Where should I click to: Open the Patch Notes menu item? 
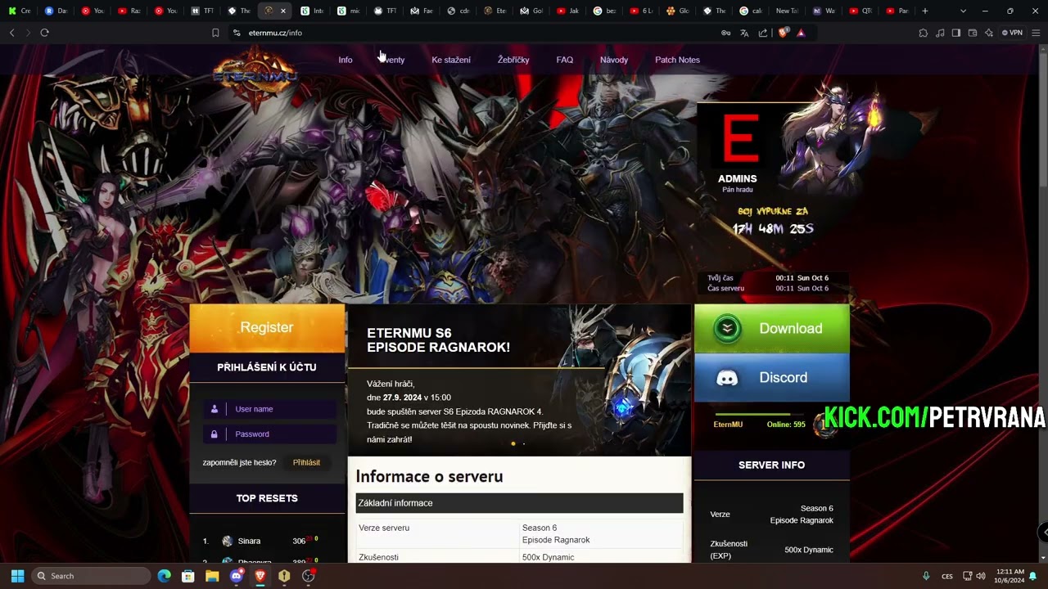coord(677,60)
